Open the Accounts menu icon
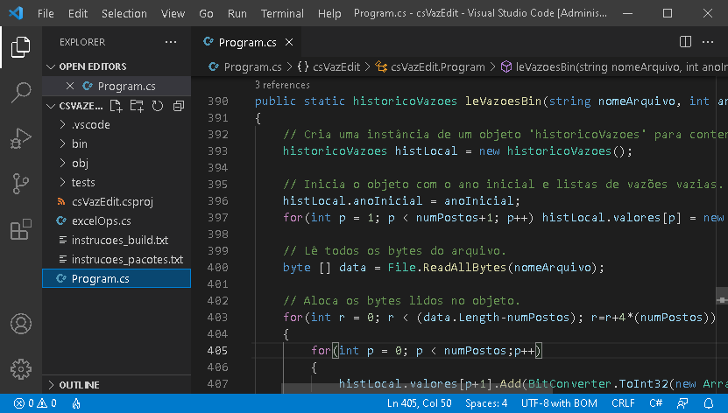The width and height of the screenshot is (728, 413). click(21, 324)
